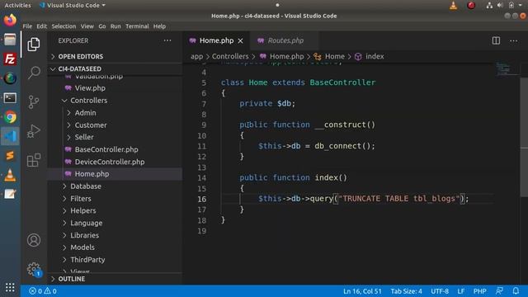Click UTF-8 encoding in status bar
The width and height of the screenshot is (528, 297).
click(x=440, y=291)
